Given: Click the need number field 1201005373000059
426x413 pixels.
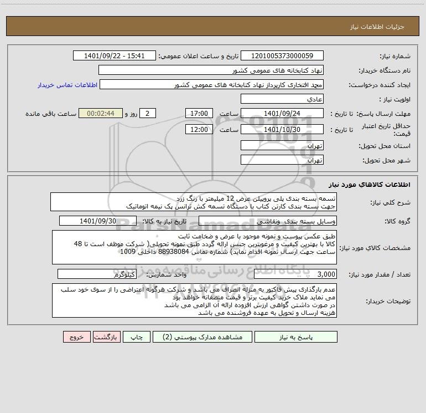Looking at the screenshot, I should pos(282,55).
